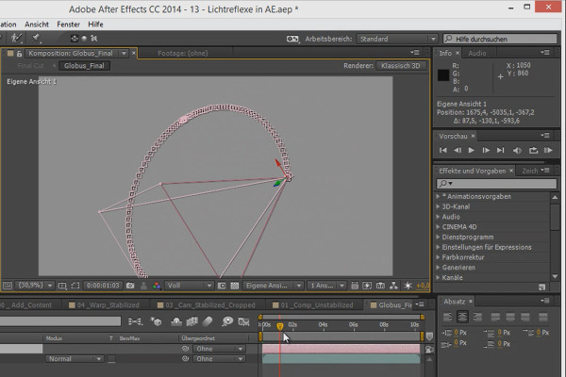Toggle the mask and shape path visibility icon

[x=75, y=286]
